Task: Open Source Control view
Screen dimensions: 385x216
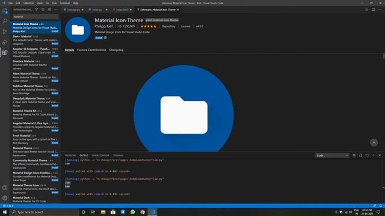Action: (x=5, y=32)
